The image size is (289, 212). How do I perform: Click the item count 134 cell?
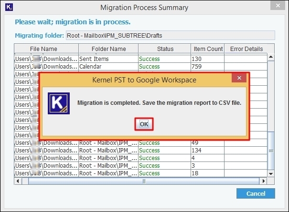(x=207, y=151)
